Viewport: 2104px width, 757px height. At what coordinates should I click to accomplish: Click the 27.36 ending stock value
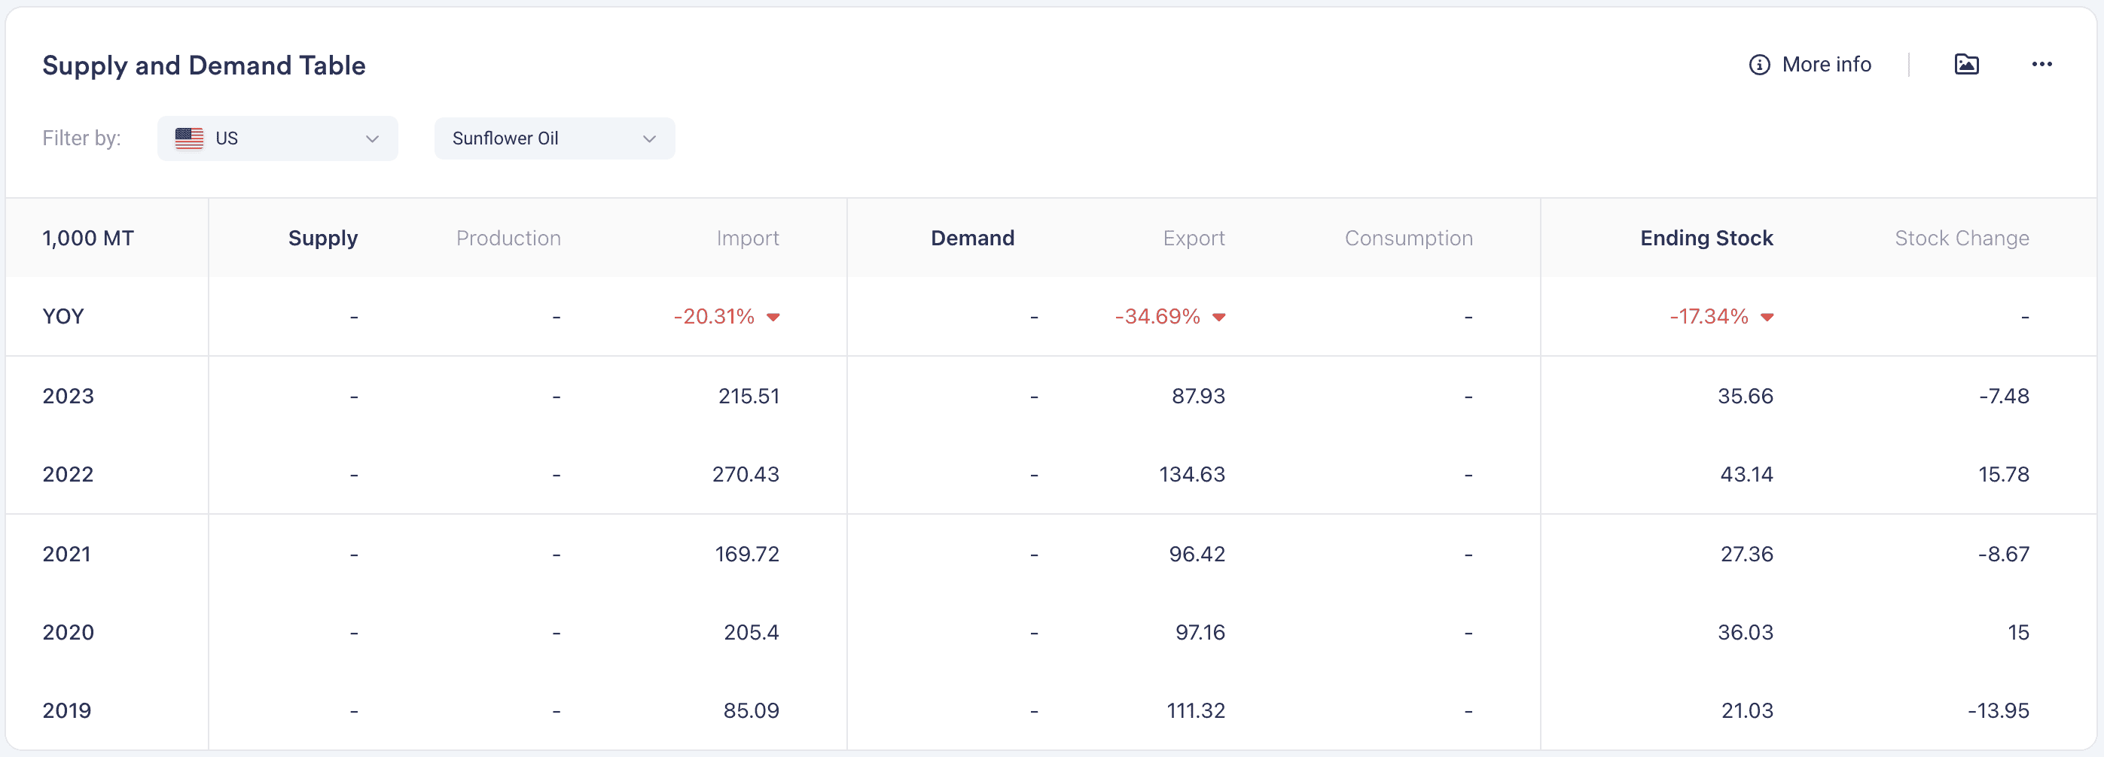pos(1747,554)
